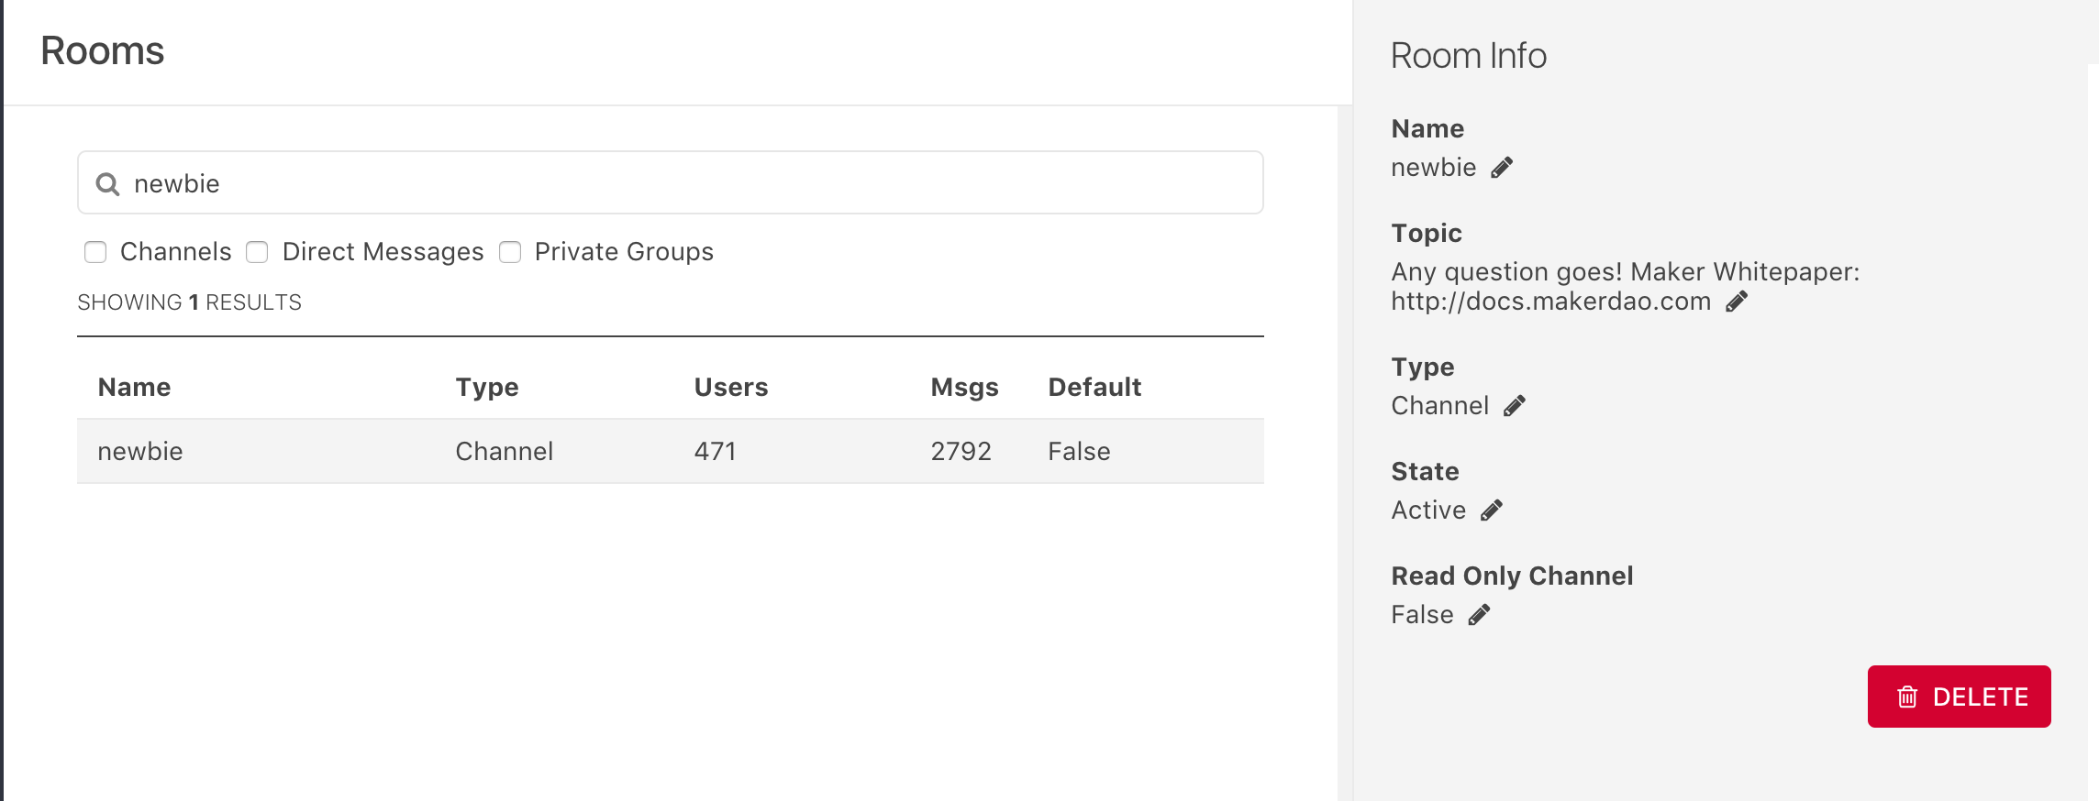Click the Users column header
Image resolution: width=2099 pixels, height=801 pixels.
(730, 387)
